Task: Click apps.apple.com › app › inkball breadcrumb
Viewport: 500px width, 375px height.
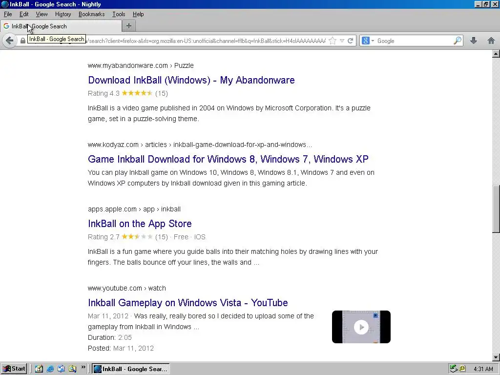Action: point(134,209)
